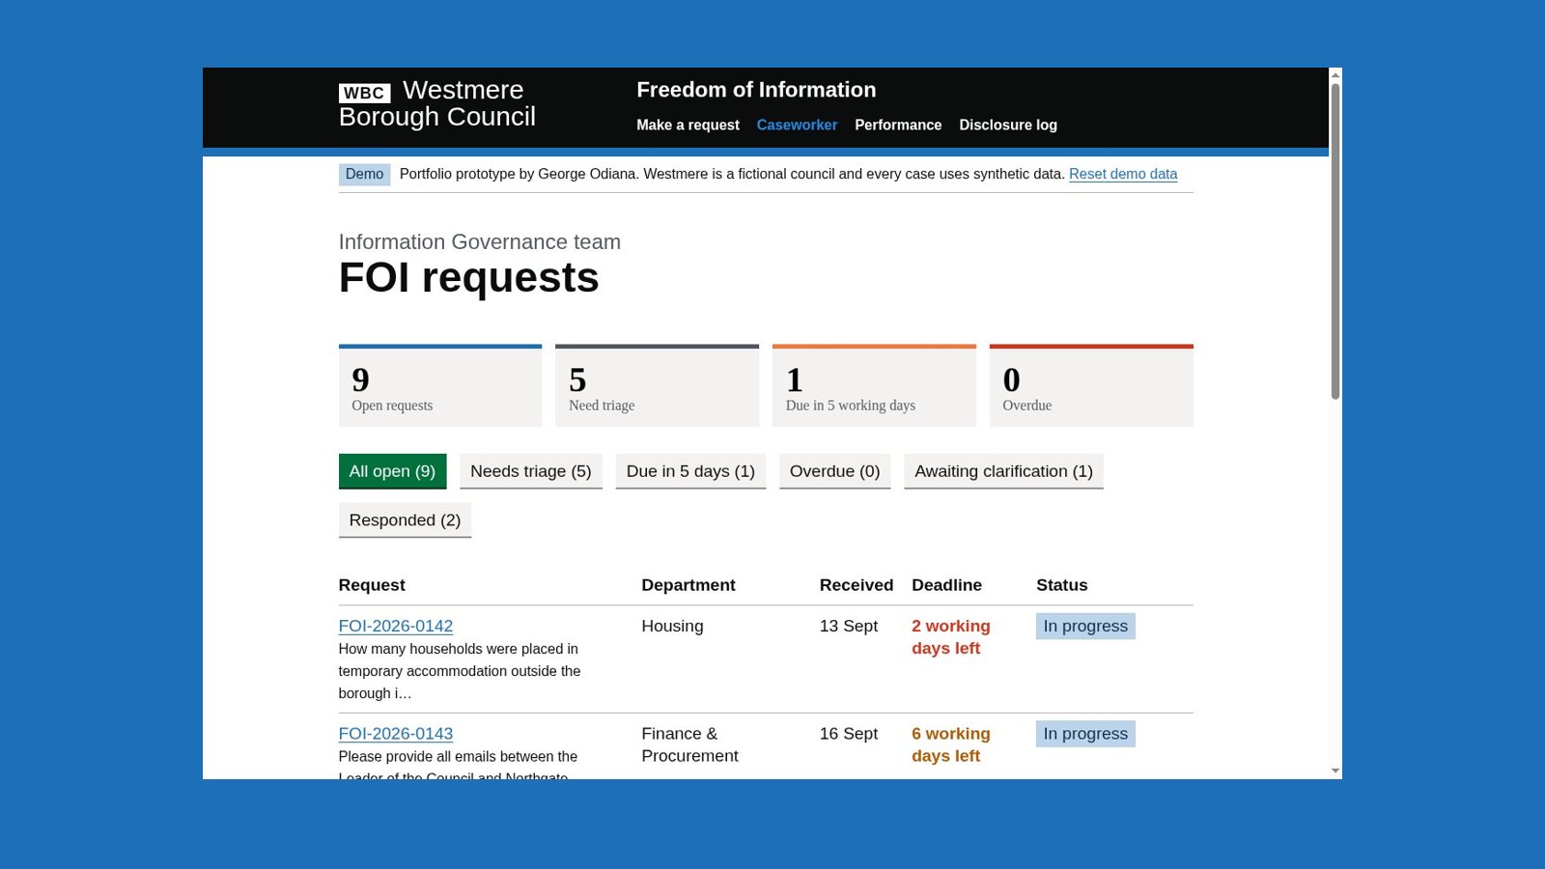Image resolution: width=1545 pixels, height=869 pixels.
Task: Filter by Needs triage (5)
Action: [x=531, y=471]
